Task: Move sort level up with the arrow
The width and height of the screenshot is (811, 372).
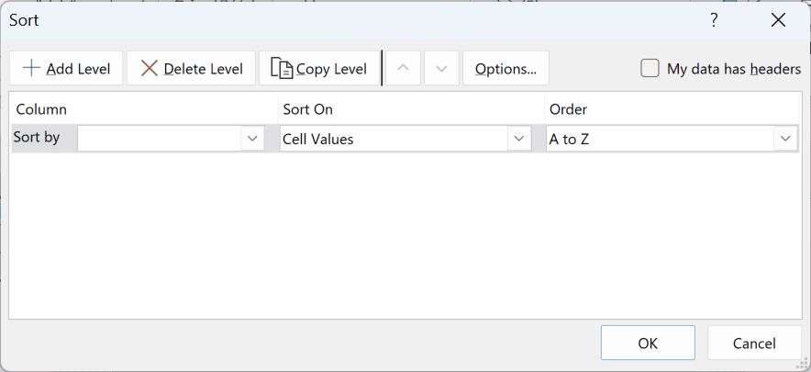Action: tap(404, 68)
